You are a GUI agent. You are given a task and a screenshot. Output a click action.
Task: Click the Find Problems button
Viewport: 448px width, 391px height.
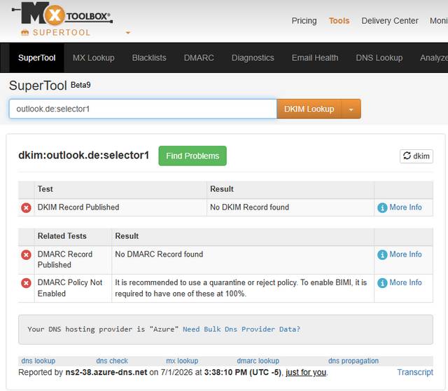192,156
